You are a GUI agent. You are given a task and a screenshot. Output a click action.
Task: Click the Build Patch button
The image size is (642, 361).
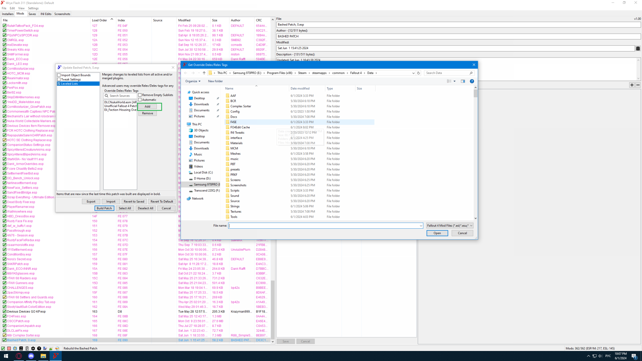coord(104,208)
